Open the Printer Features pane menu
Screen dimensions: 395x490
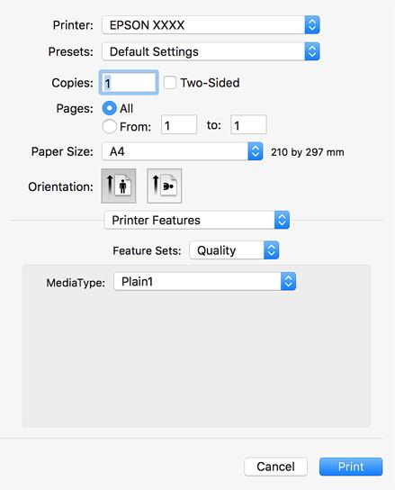(197, 220)
